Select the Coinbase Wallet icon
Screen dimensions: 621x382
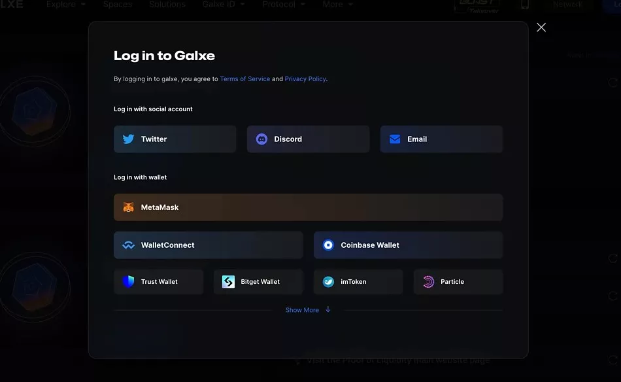tap(327, 245)
